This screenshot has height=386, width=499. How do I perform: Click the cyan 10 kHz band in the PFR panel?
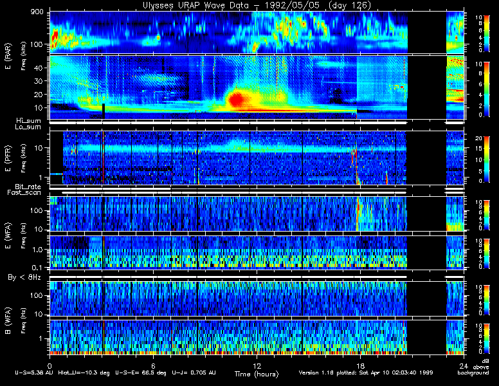point(234,148)
